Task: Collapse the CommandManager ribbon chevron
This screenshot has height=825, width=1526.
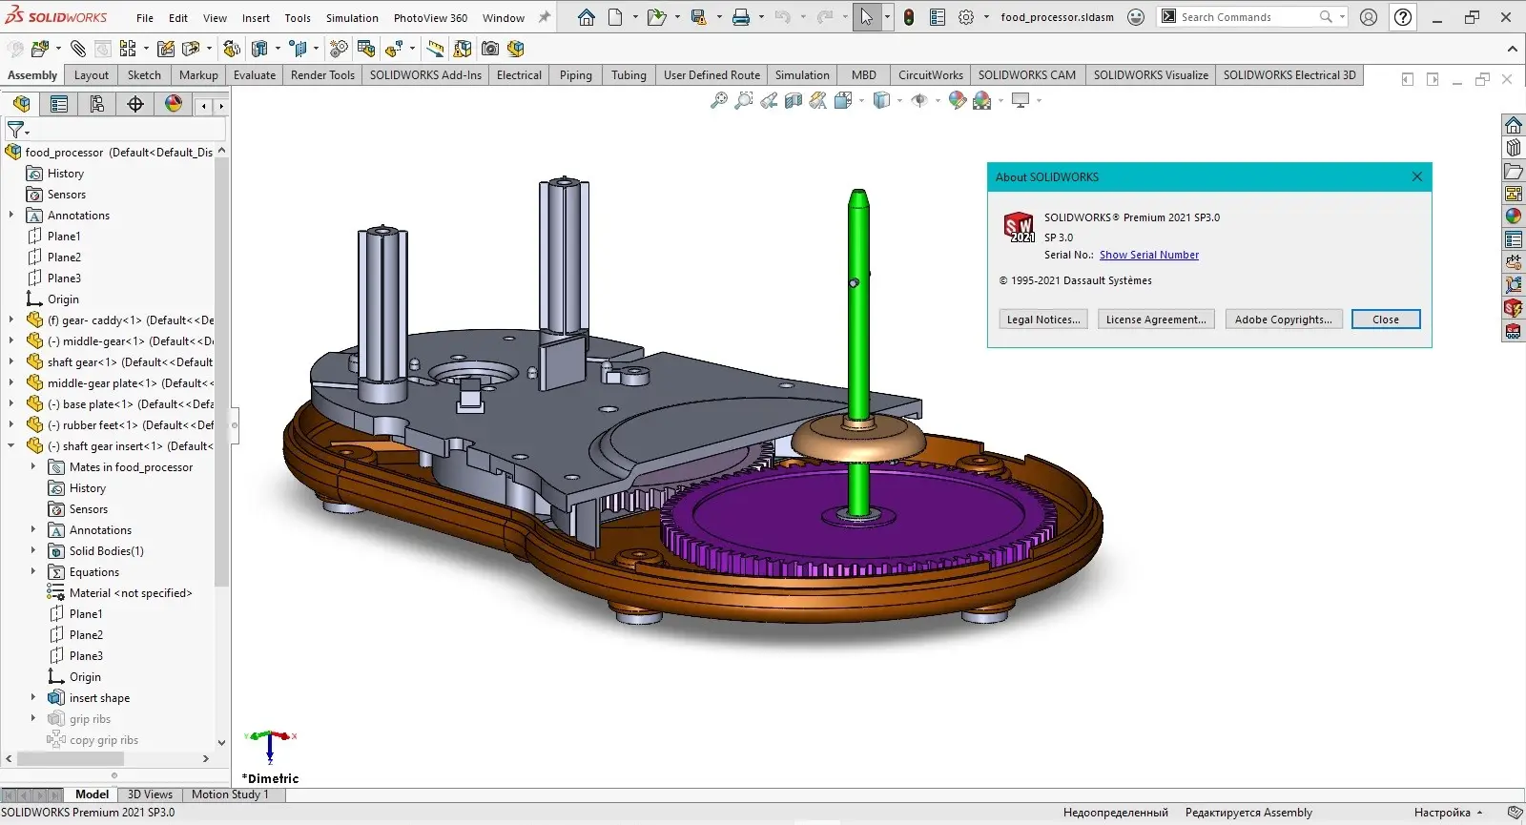Action: coord(1512,49)
